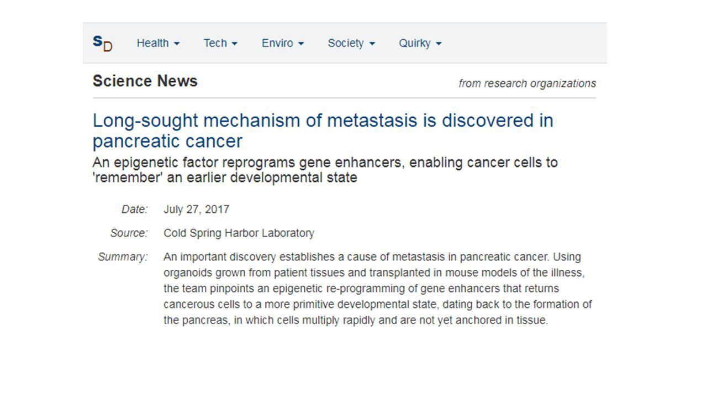This screenshot has width=707, height=398.
Task: Click the Source label
Action: tap(129, 233)
